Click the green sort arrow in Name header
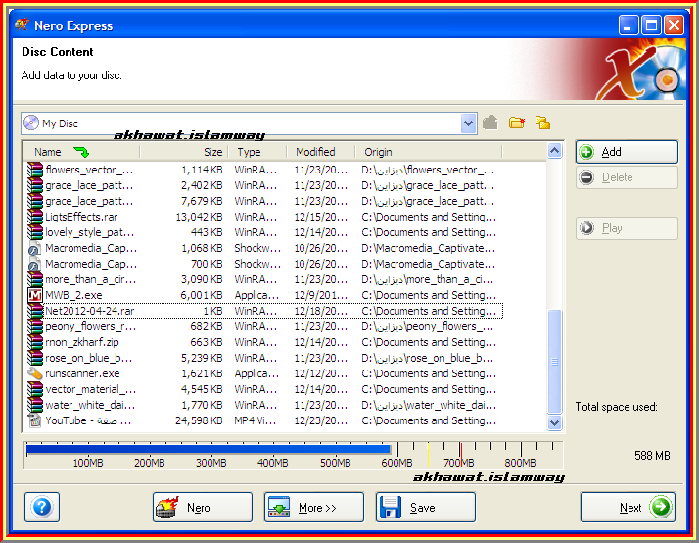The image size is (699, 543). click(x=81, y=152)
